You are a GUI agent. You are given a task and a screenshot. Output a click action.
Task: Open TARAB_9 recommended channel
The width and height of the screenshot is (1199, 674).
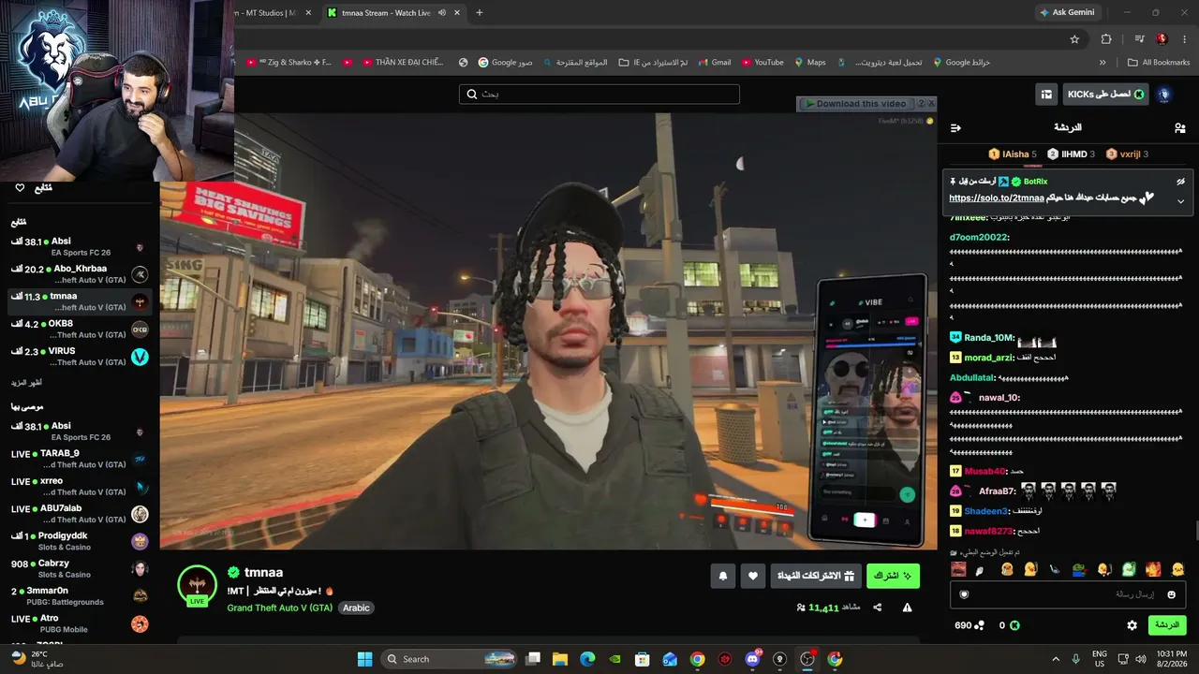tap(80, 459)
